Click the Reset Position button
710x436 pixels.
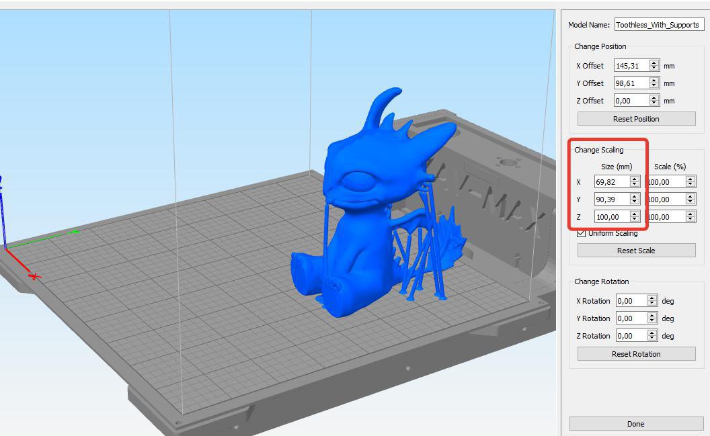tap(636, 119)
